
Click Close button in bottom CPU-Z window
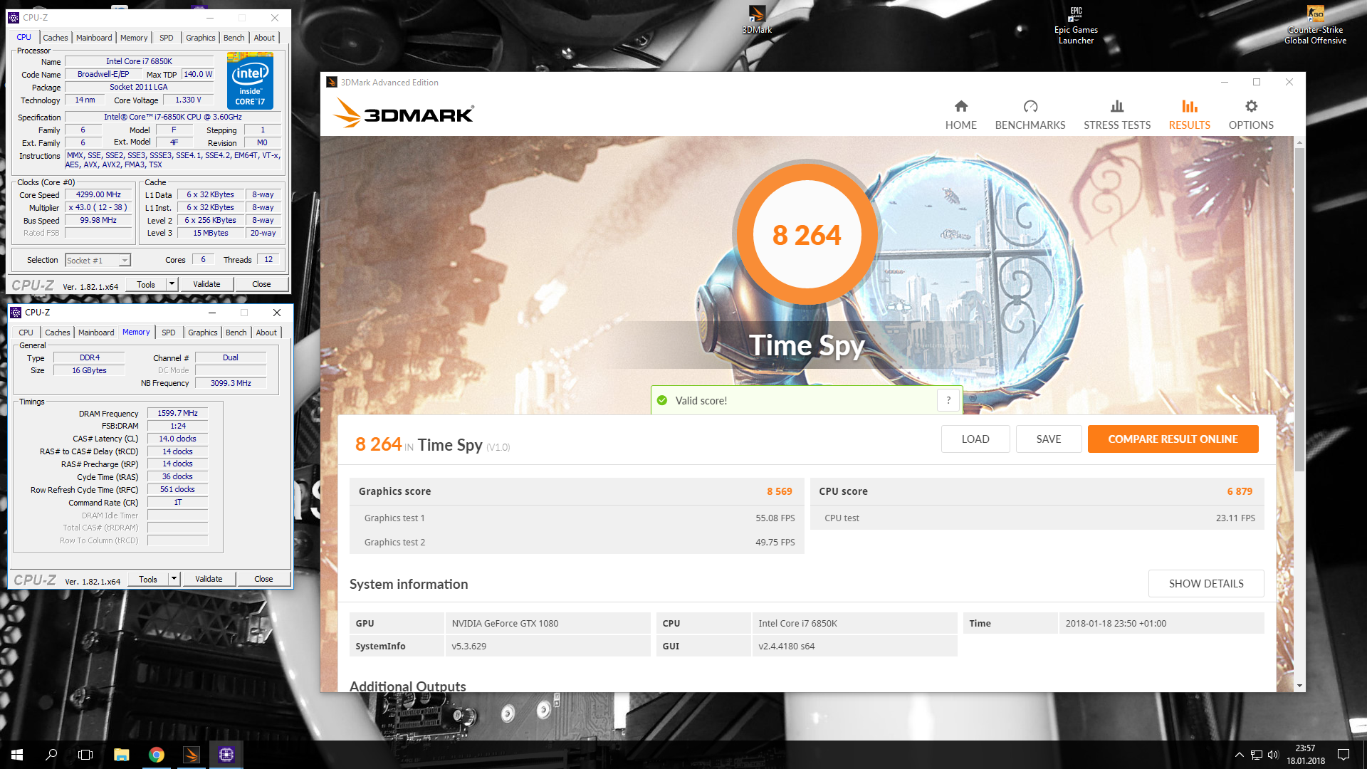pos(263,579)
